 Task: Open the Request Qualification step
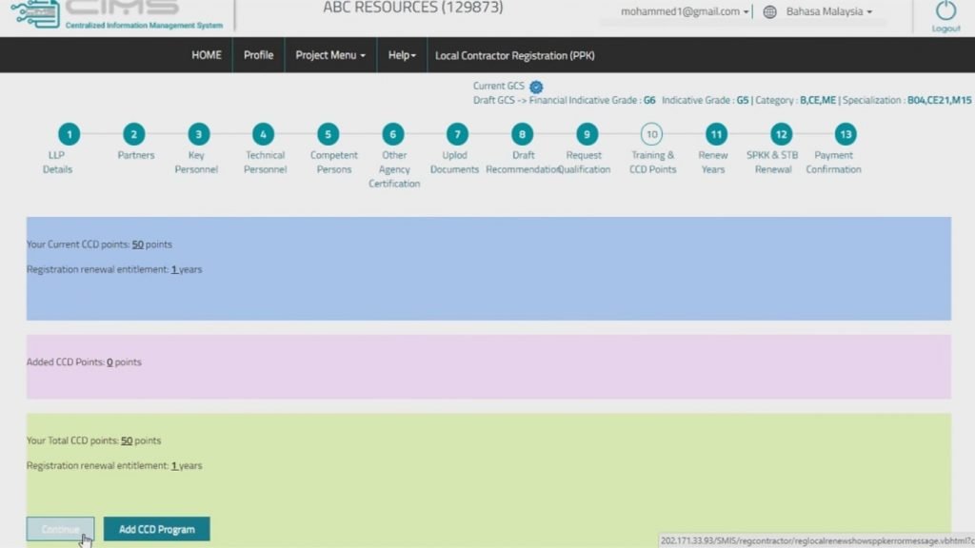coord(585,134)
